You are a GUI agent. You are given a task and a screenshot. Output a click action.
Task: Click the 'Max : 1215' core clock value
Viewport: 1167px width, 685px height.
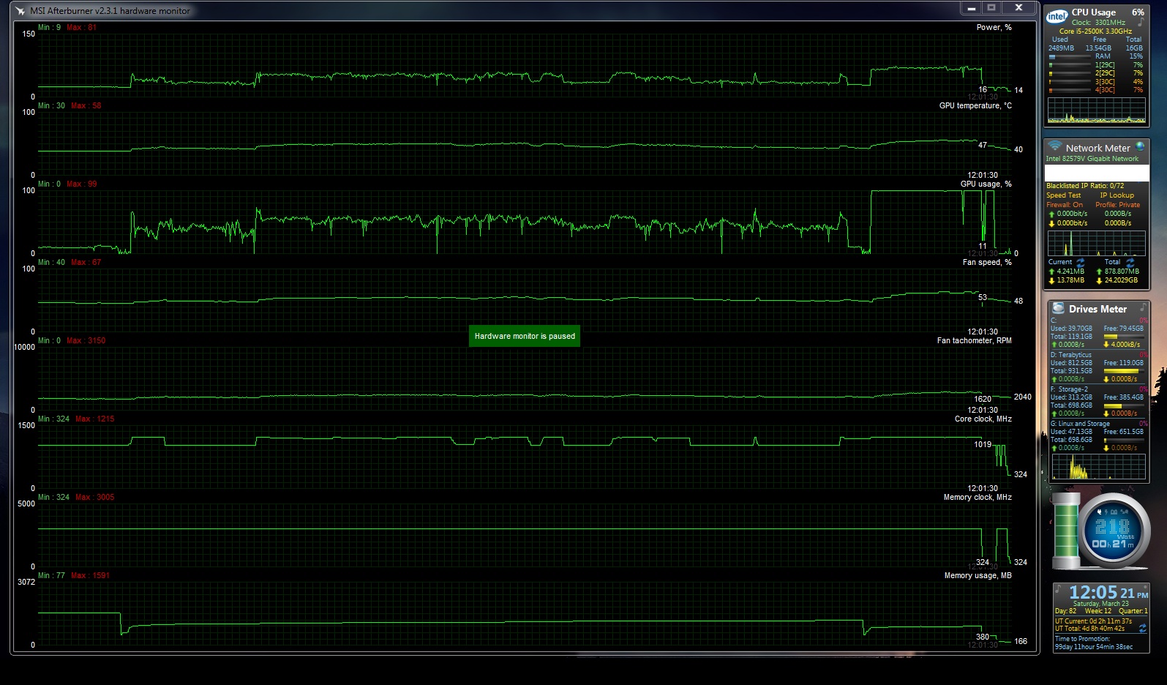94,419
